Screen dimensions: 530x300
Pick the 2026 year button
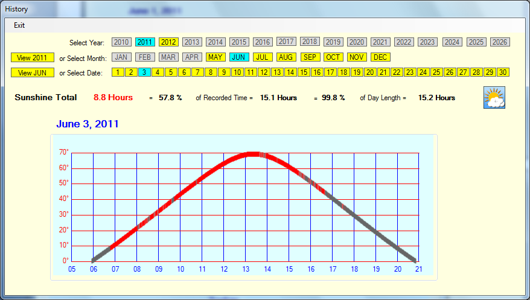(500, 42)
